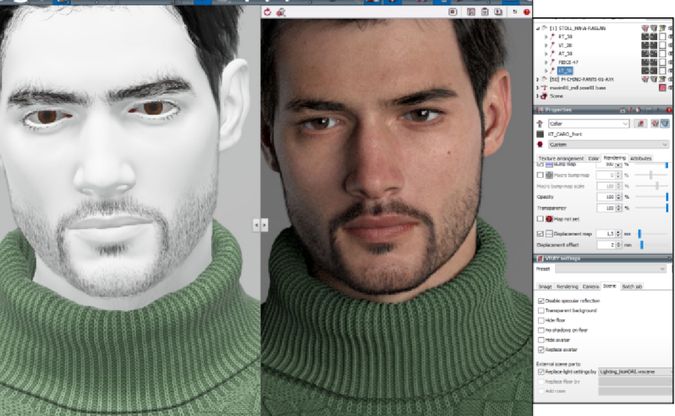Enable Transparent background checkbox
The height and width of the screenshot is (416, 675).
click(541, 310)
